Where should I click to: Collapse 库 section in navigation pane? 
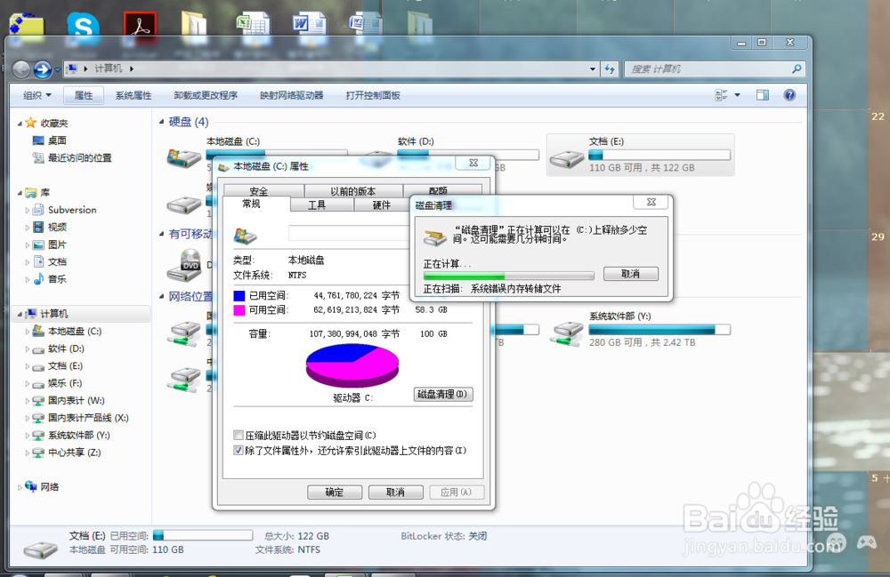tap(20, 193)
